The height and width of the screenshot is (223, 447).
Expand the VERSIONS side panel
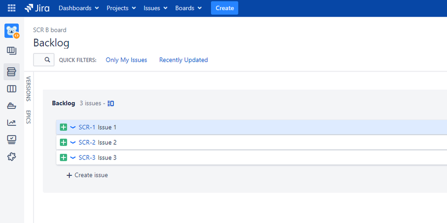pyautogui.click(x=28, y=89)
